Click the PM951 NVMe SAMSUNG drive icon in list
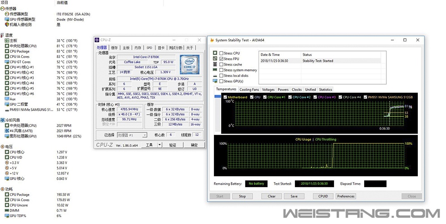The width and height of the screenshot is (446, 224). tap(7, 110)
